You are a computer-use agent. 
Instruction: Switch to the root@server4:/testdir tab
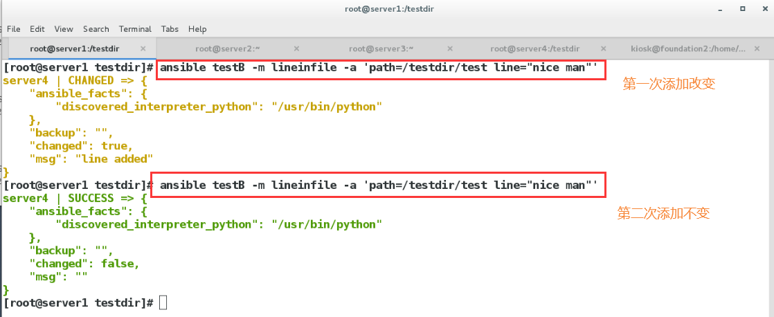534,49
